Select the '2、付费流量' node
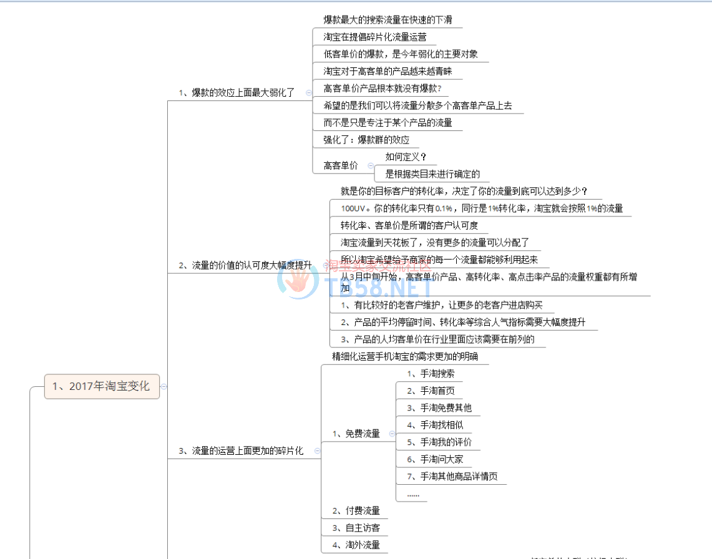712x559 pixels. point(356,511)
